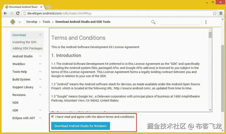Image resolution: width=226 pixels, height=134 pixels.
Task: Click the address bar URL
Action: click(59, 13)
